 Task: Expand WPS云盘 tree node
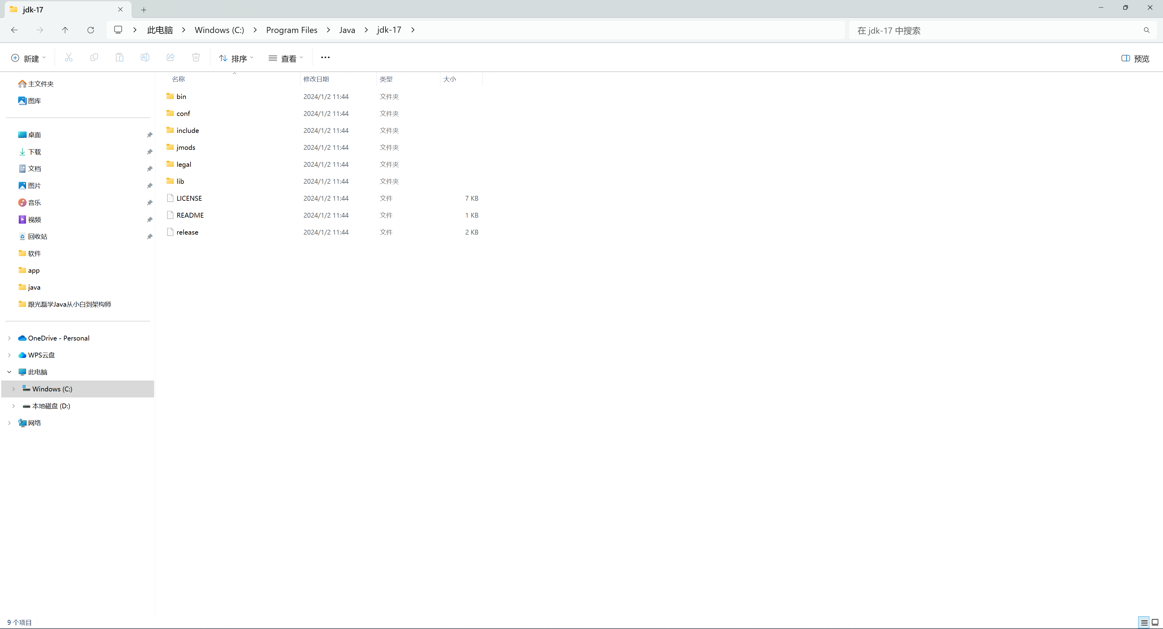tap(9, 355)
